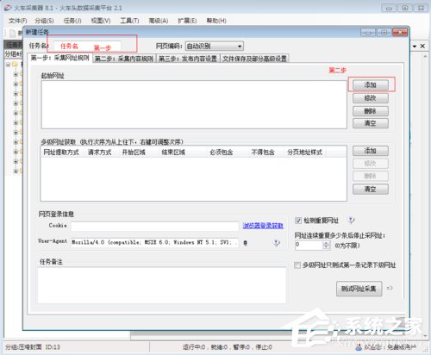Screen dimensions: 431x355
Task: Click the => arrow beside 测试网址采集
Action: (x=390, y=288)
